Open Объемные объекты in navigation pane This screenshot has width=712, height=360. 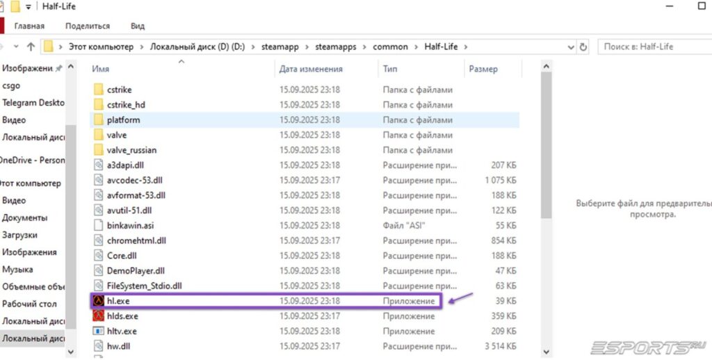pos(33,287)
